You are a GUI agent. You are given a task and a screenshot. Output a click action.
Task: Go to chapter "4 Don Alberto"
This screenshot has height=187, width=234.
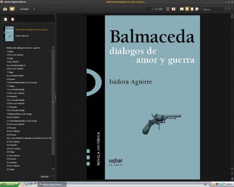pyautogui.click(x=13, y=62)
